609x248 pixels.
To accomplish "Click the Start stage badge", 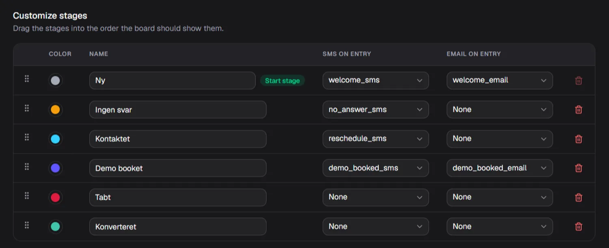I will [283, 81].
